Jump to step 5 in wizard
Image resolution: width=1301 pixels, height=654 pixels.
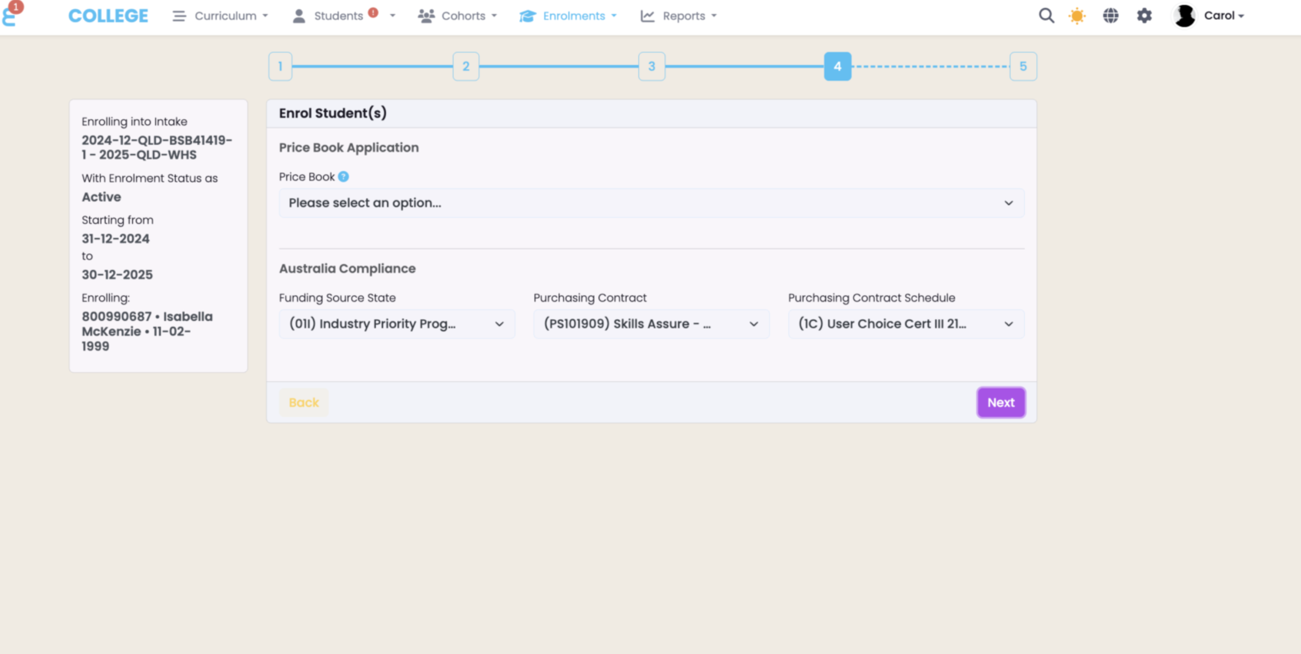[1023, 66]
